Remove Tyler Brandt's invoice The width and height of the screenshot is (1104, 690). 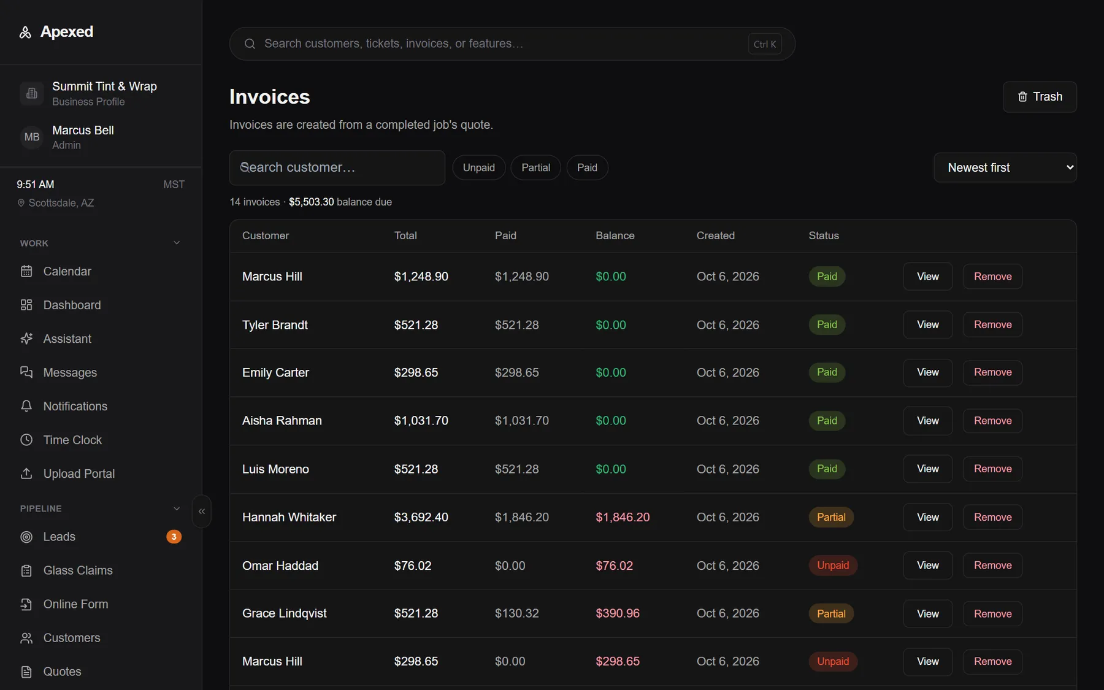point(993,324)
